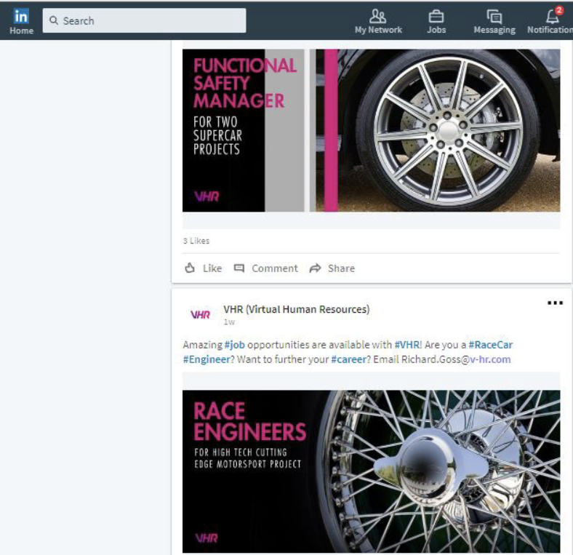Click the #career hashtag

pos(348,360)
